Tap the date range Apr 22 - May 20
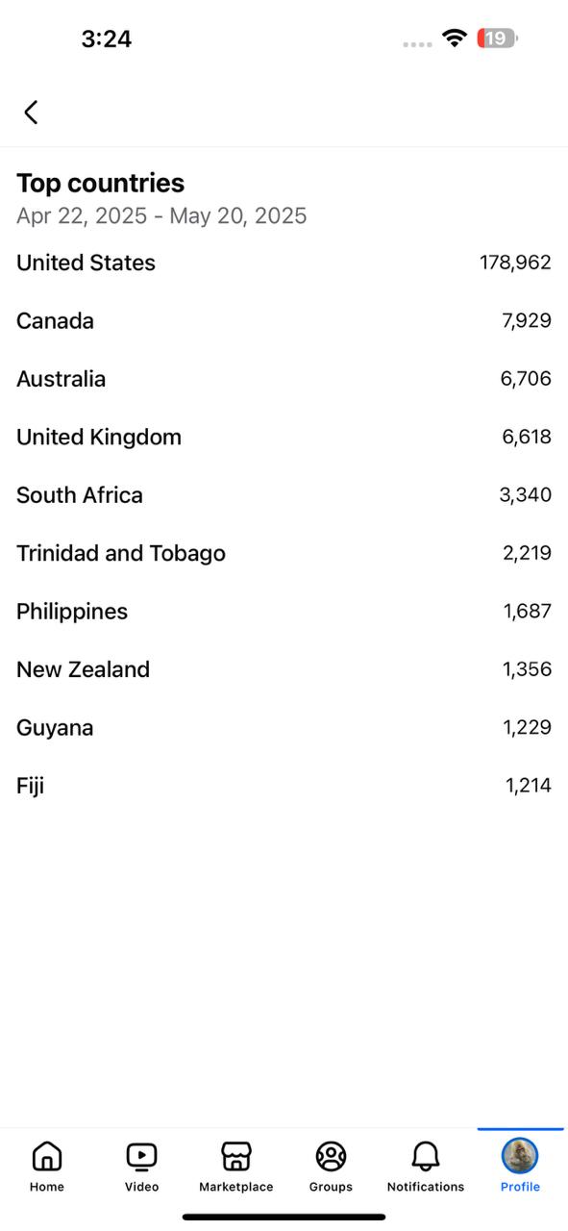 [161, 215]
